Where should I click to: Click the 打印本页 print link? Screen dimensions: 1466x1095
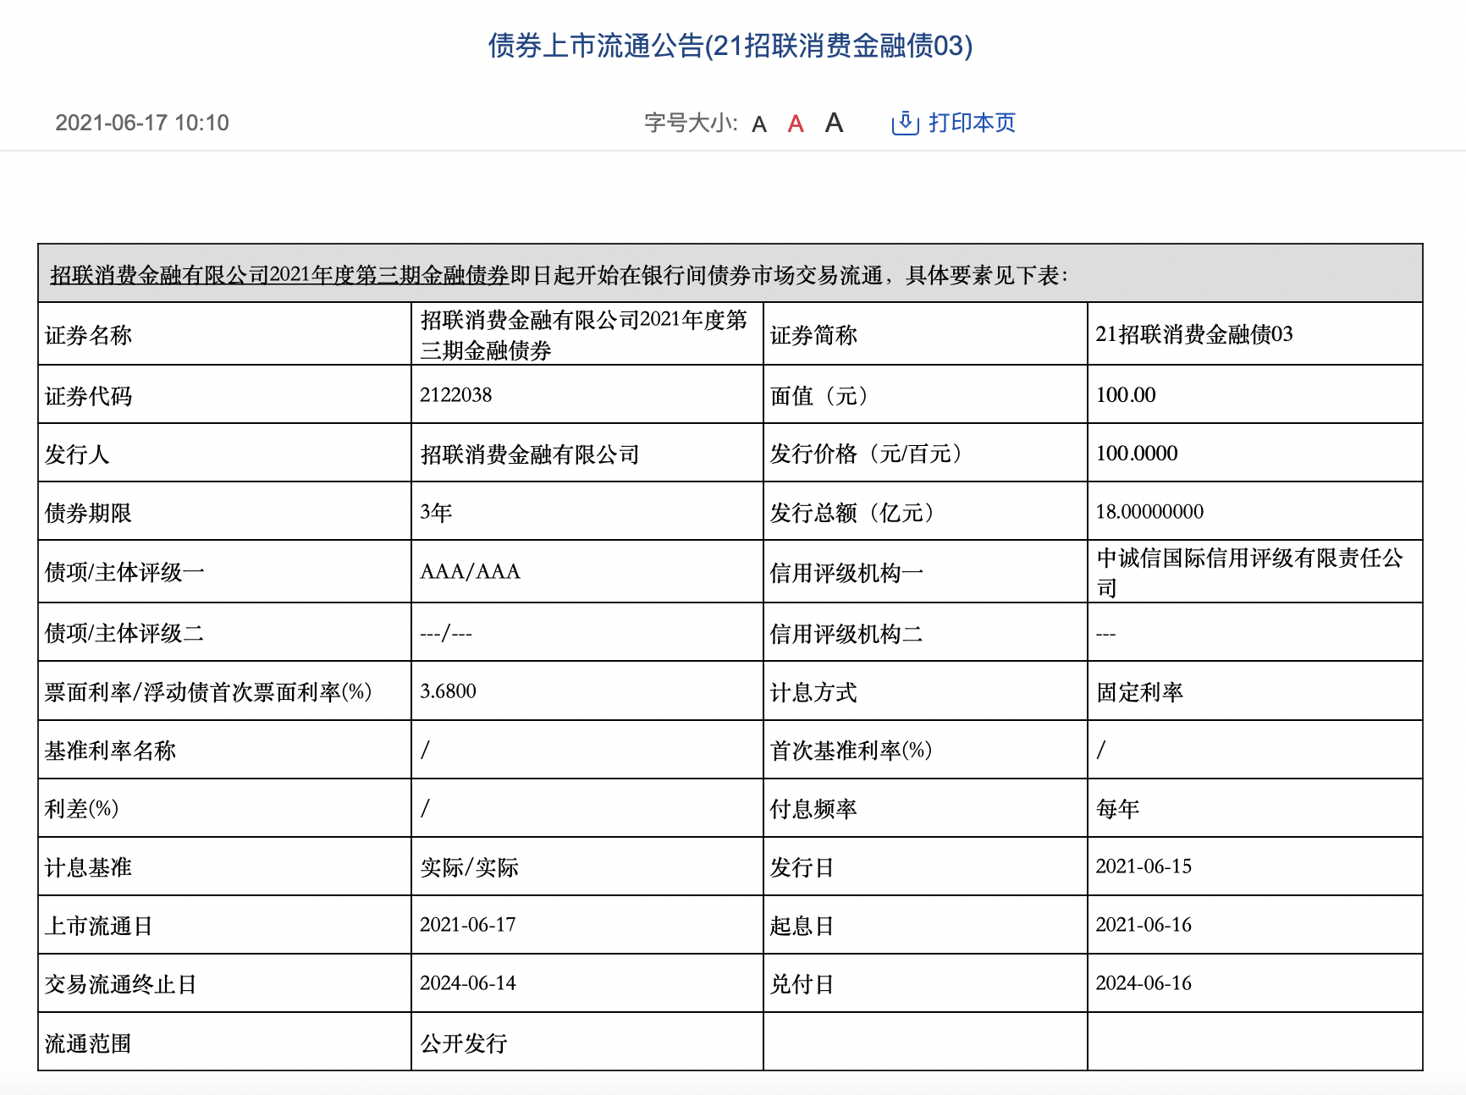pyautogui.click(x=970, y=124)
